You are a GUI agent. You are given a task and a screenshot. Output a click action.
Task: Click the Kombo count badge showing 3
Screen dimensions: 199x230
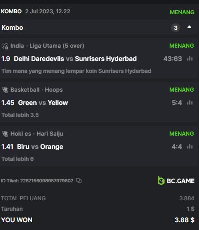176,27
